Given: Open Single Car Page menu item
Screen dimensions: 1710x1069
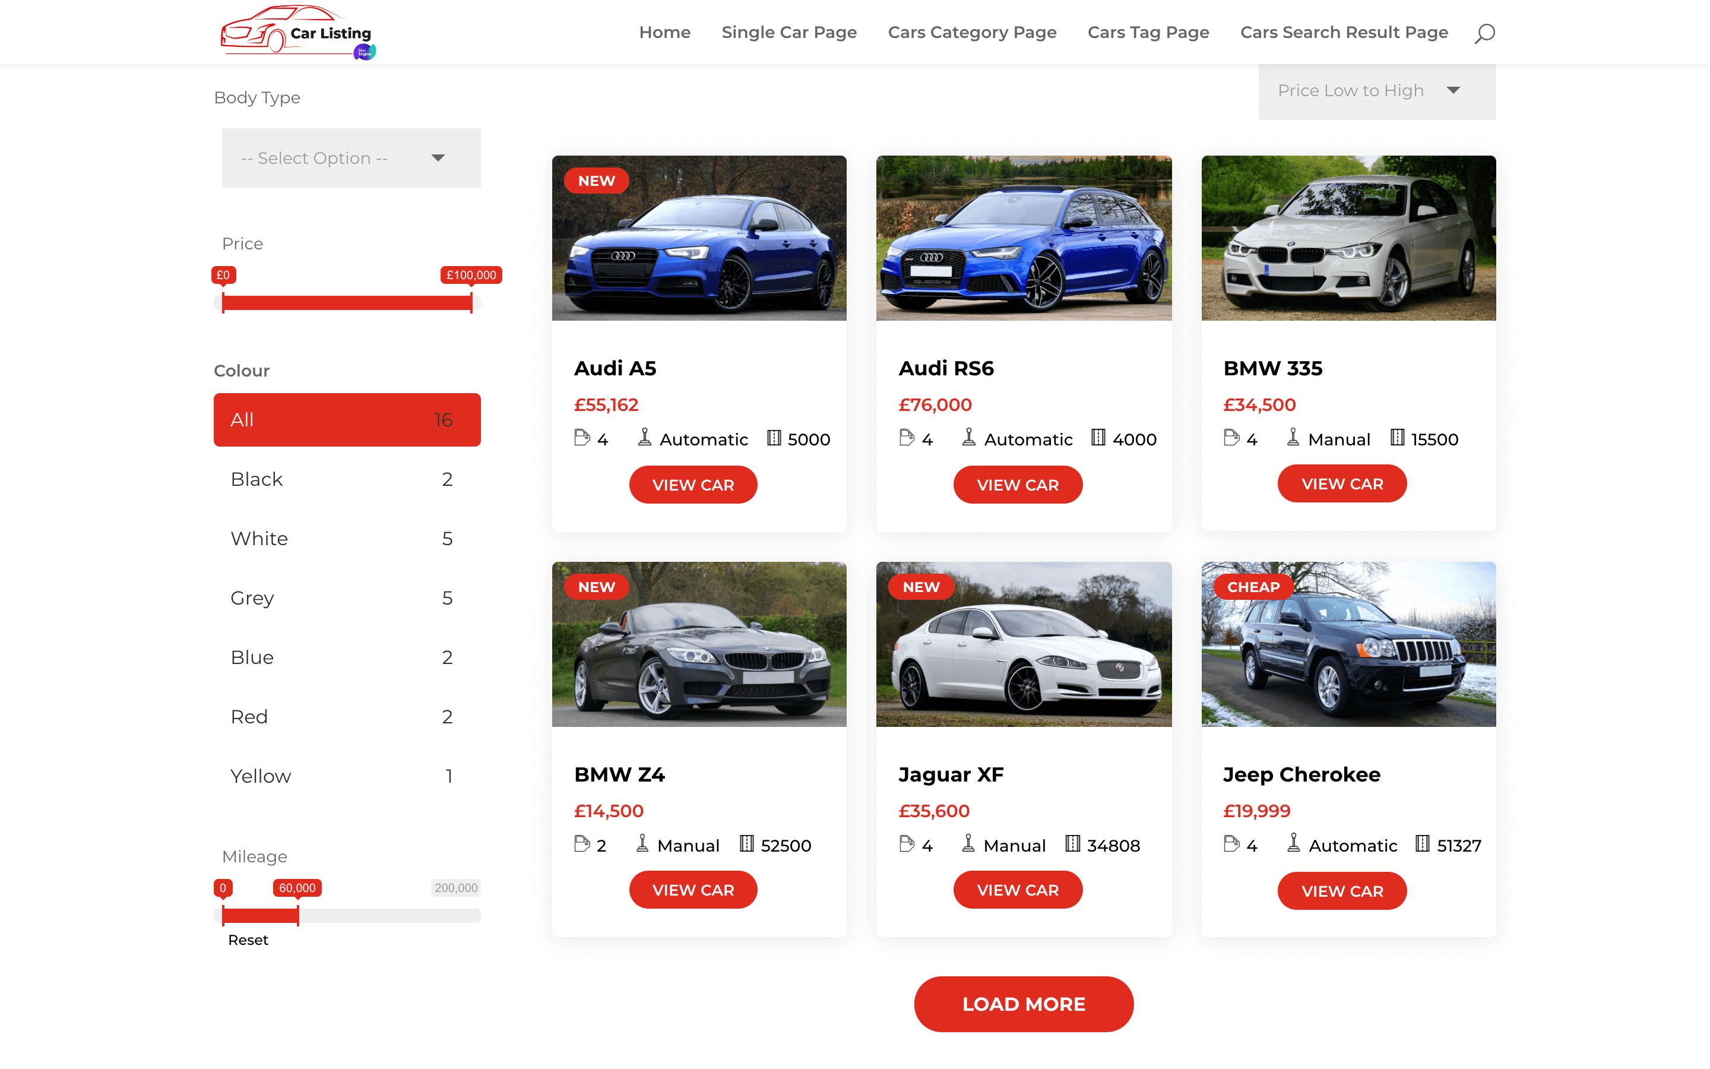Looking at the screenshot, I should 788,33.
